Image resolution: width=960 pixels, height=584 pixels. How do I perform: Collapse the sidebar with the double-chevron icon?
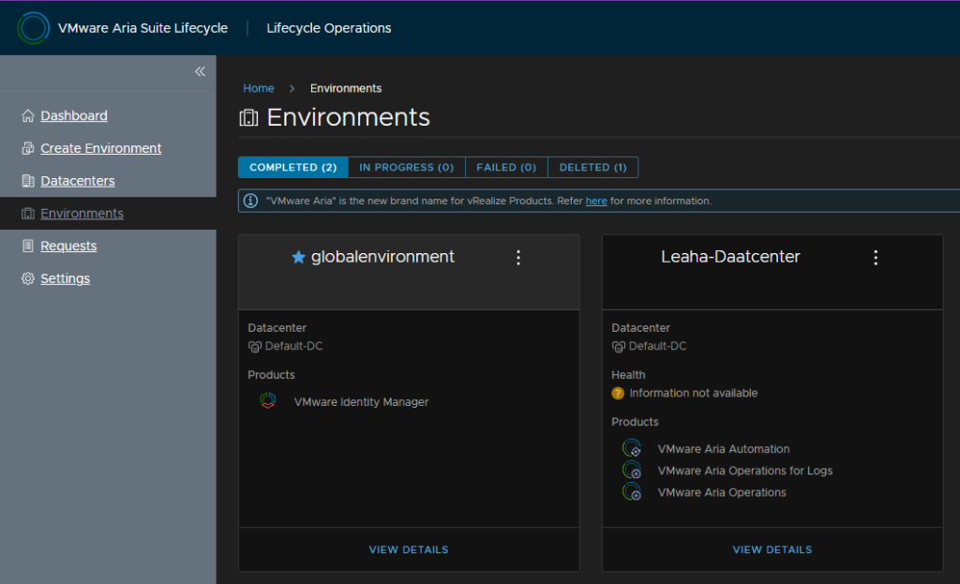pyautogui.click(x=201, y=71)
